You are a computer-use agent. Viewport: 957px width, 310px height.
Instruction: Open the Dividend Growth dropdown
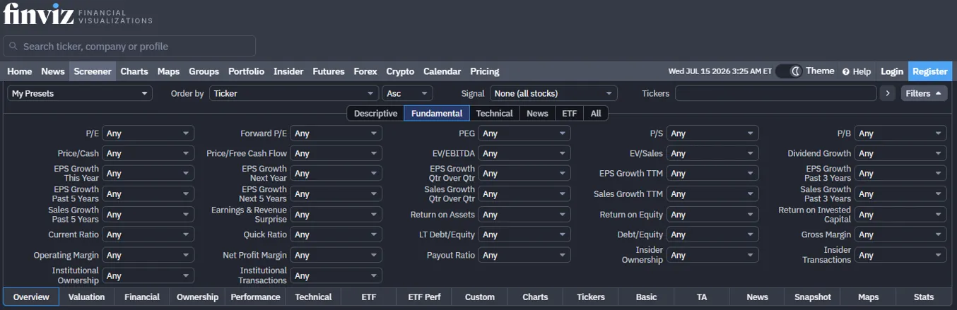[900, 153]
